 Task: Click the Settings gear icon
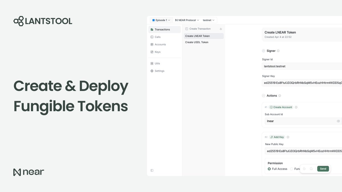[x=152, y=71]
